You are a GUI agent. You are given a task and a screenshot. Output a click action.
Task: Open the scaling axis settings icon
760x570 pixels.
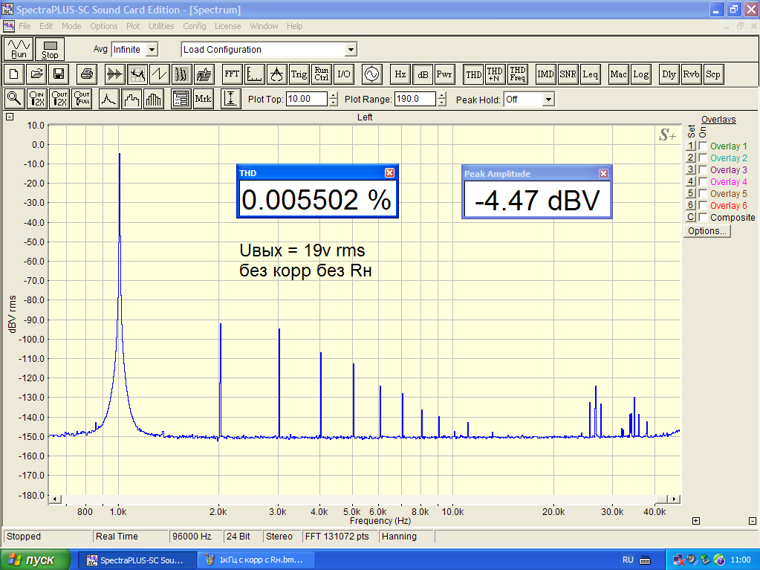pos(255,74)
